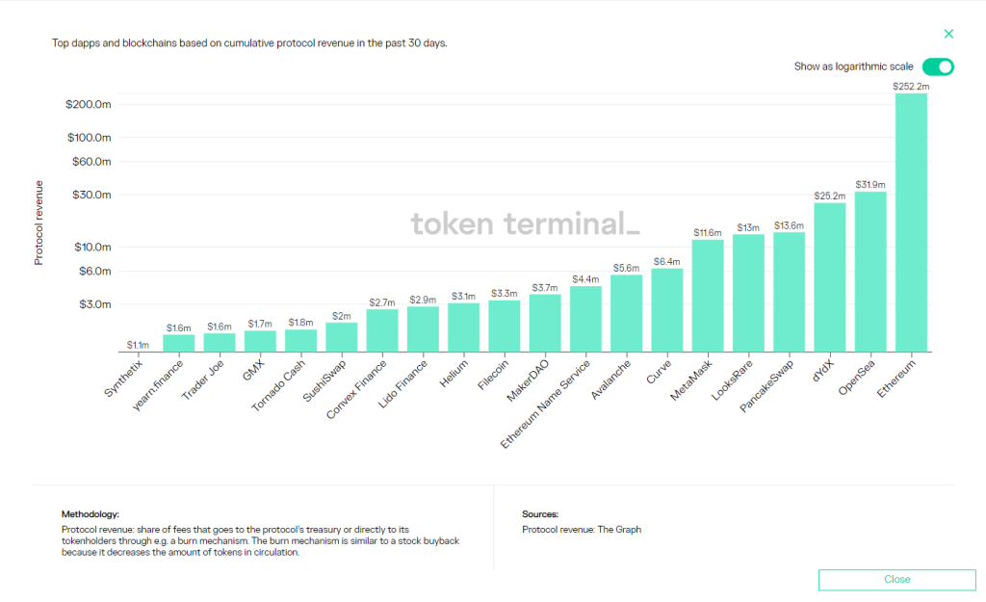Click the Close button
This screenshot has width=986, height=602.
[x=896, y=579]
